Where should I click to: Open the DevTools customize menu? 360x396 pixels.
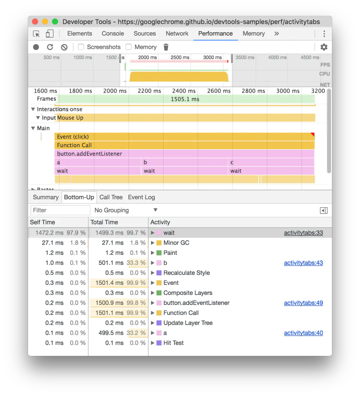click(324, 33)
